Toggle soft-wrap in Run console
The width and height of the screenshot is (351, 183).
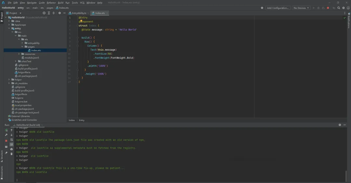pos(12,140)
